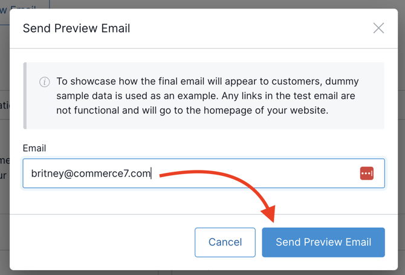The width and height of the screenshot is (405, 275).
Task: Click the dialog title "Send Preview Email"
Action: click(x=76, y=28)
